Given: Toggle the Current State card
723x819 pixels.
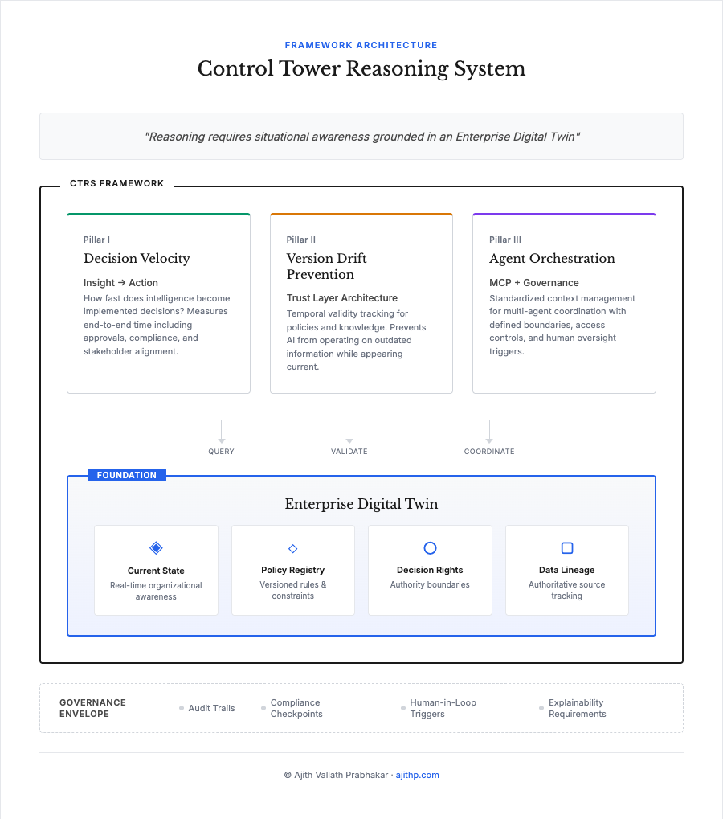Looking at the screenshot, I should (x=156, y=571).
